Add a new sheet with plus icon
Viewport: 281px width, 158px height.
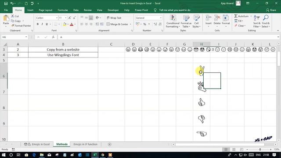tap(109, 144)
